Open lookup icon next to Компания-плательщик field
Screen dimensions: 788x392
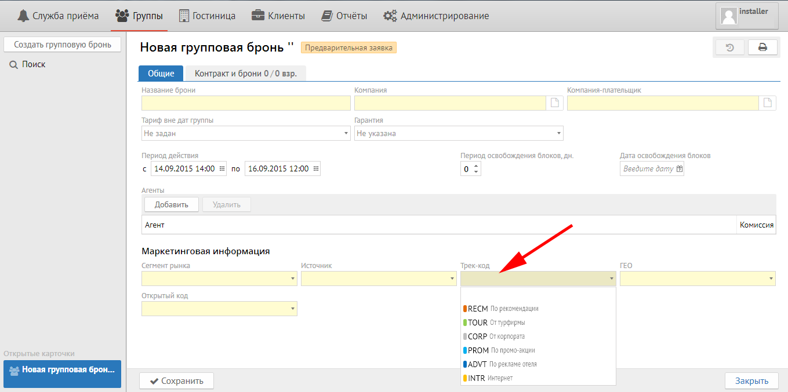pyautogui.click(x=768, y=103)
